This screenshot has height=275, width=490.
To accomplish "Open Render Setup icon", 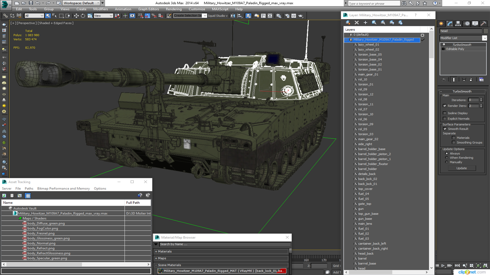I will [x=287, y=16].
